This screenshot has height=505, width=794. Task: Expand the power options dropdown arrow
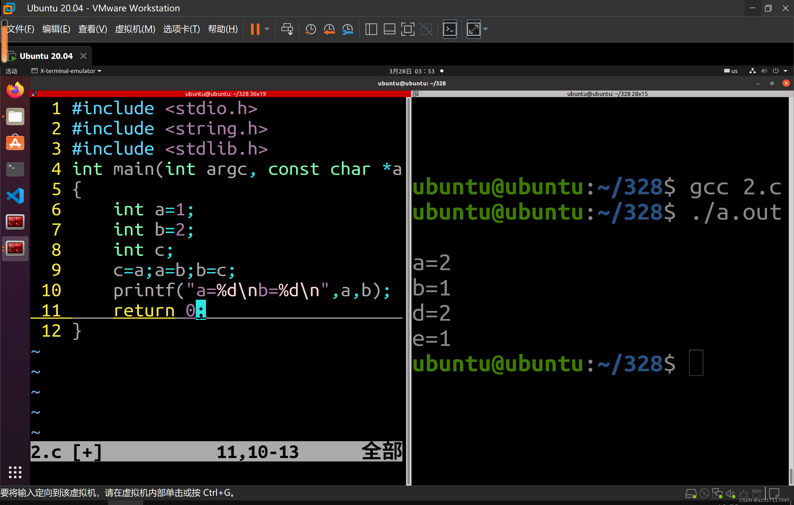pyautogui.click(x=267, y=29)
